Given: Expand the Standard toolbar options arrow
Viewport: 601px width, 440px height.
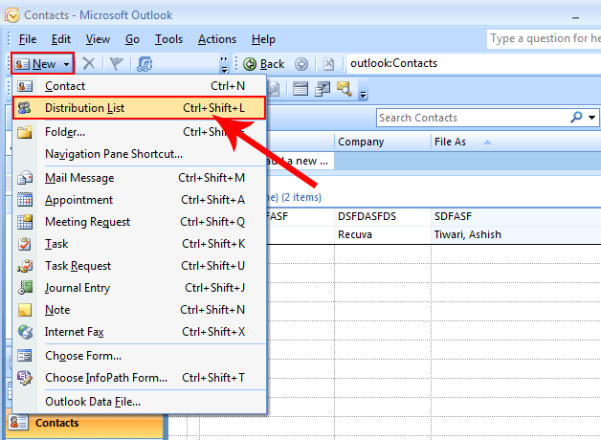Looking at the screenshot, I should click(x=224, y=64).
